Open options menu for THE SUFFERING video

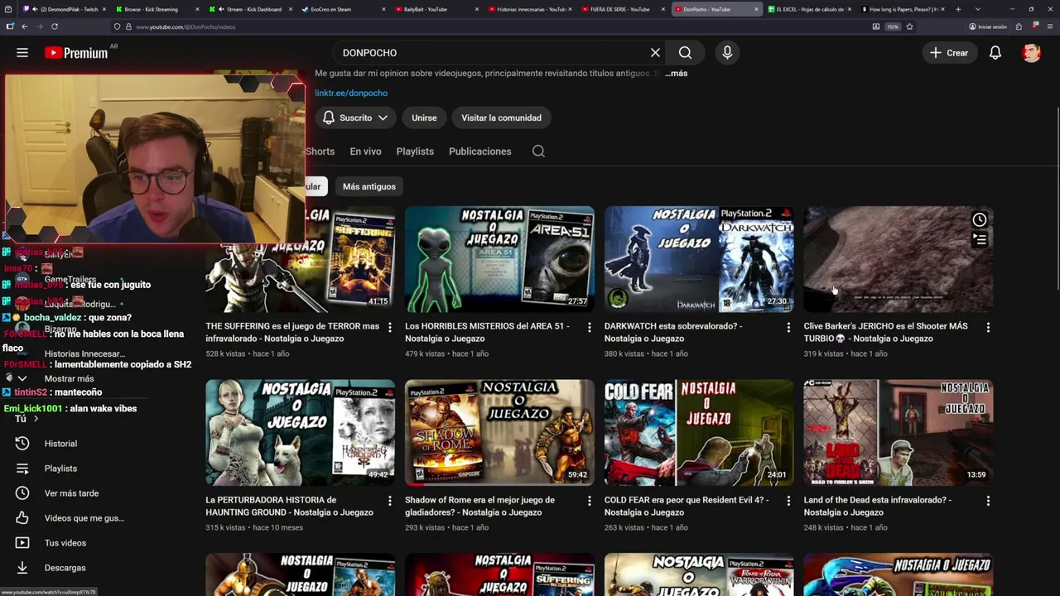[x=390, y=328]
